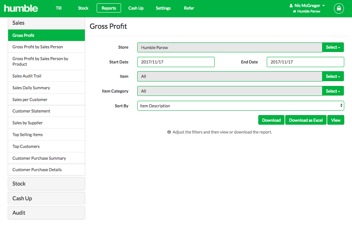Open the Sort By dropdown
Image resolution: width=352 pixels, height=225 pixels.
click(x=241, y=105)
